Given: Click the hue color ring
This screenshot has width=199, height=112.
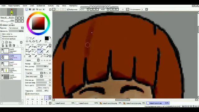Looking at the screenshot, I should [38, 12].
